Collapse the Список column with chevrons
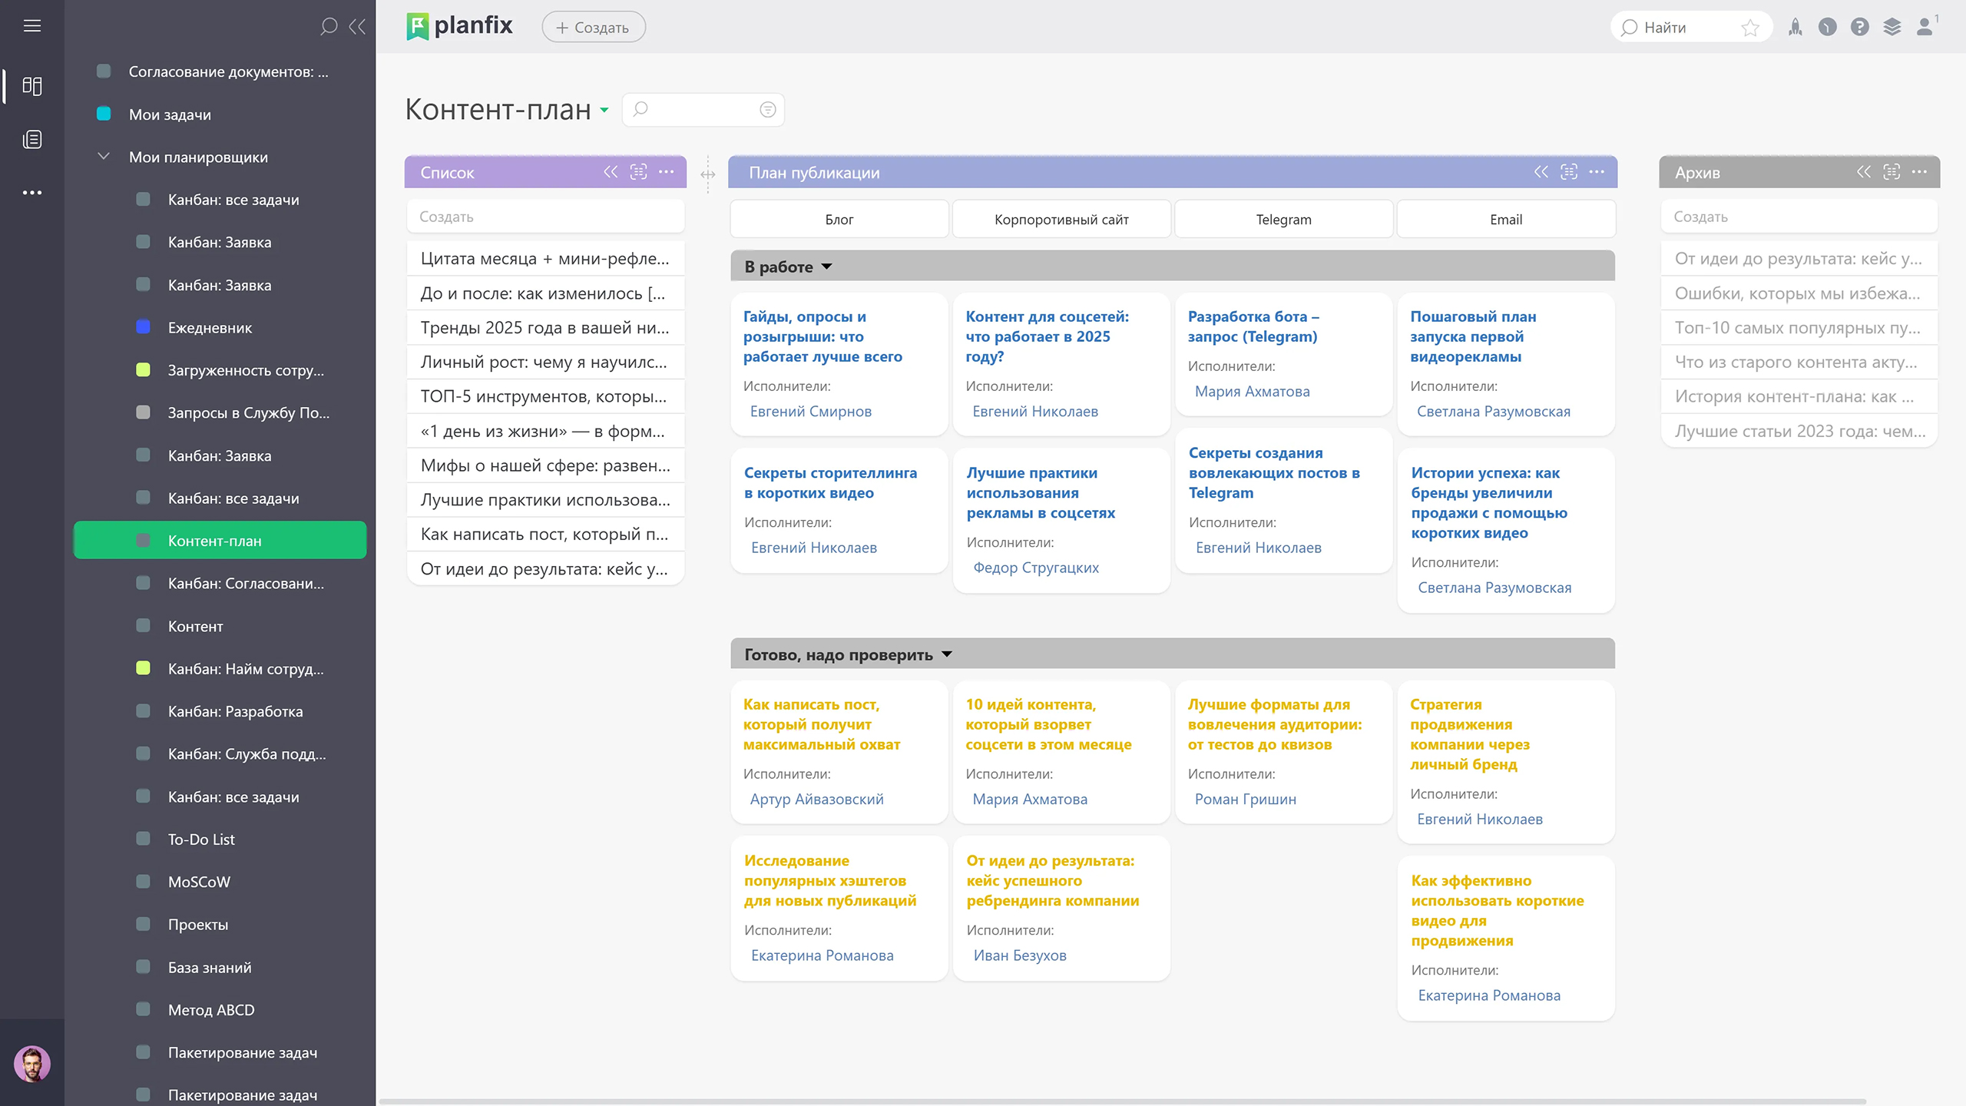1966x1106 pixels. (x=611, y=172)
